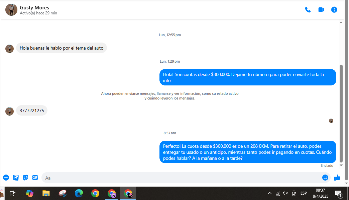349x200 pixels.
Task: Open the emoji picker in message field
Action: pyautogui.click(x=325, y=178)
